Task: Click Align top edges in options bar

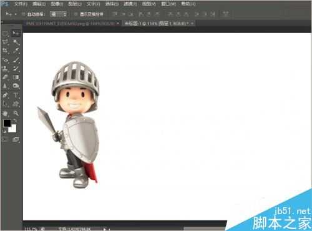Action: pos(115,14)
